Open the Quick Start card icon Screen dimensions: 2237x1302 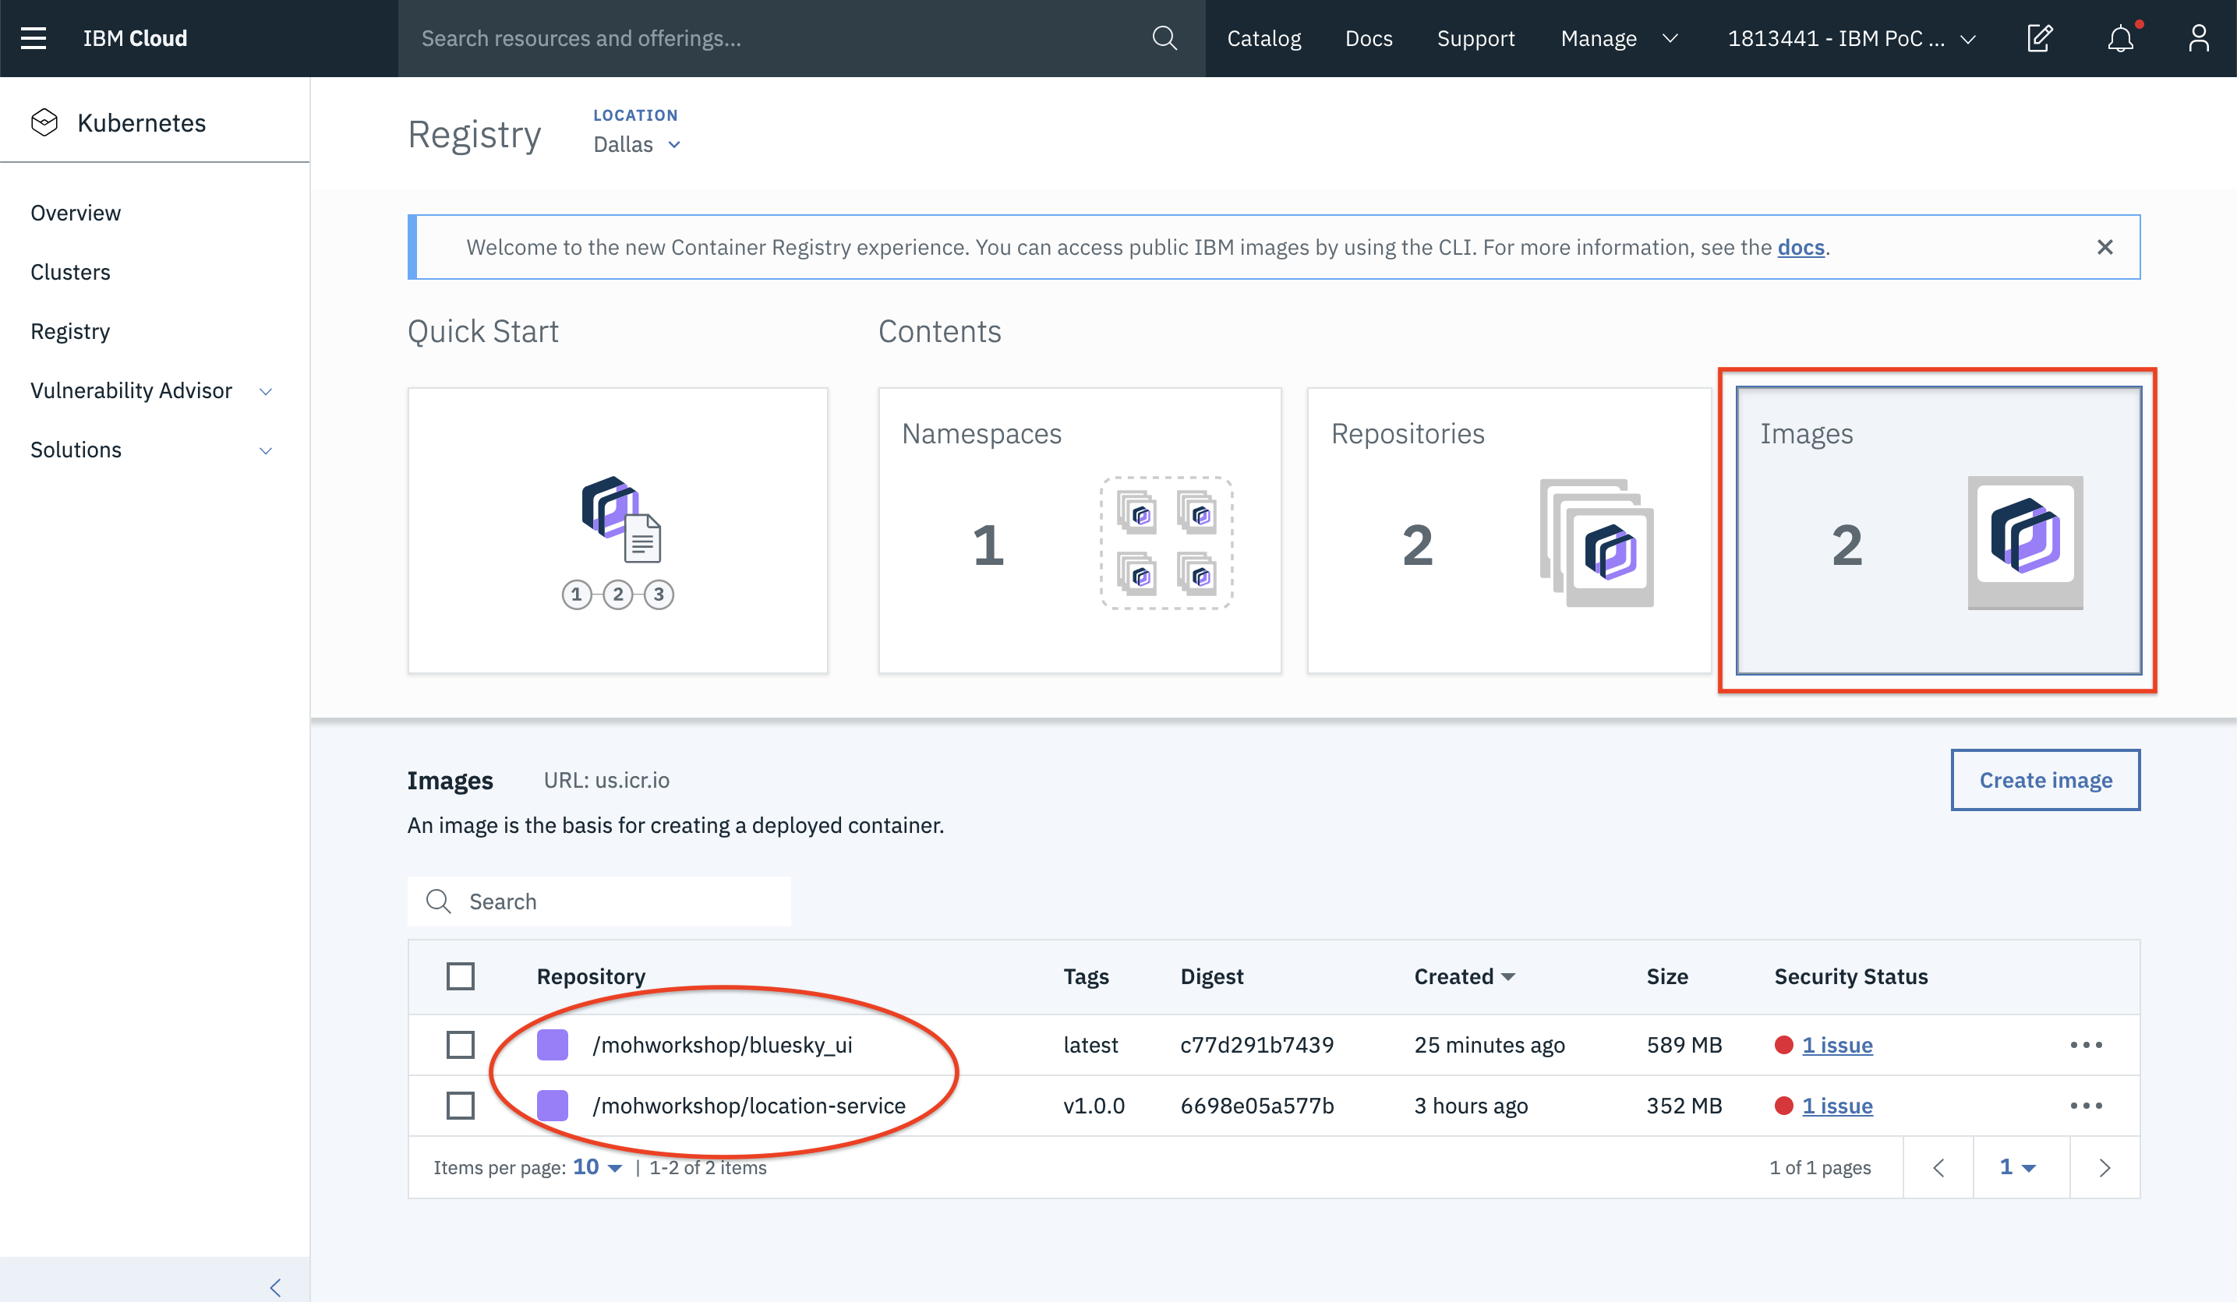point(620,543)
